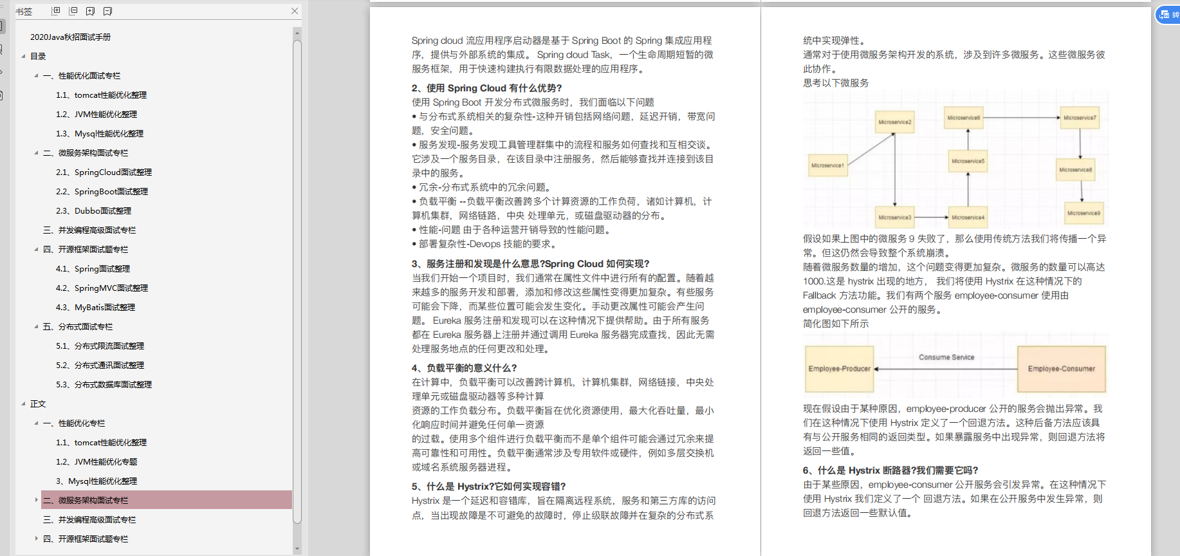The height and width of the screenshot is (556, 1180).
Task: Open 1.3、Mysql性能优化整理 bookmark
Action: pos(100,133)
